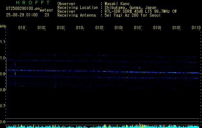Click the 0107 time marker

click(138, 28)
